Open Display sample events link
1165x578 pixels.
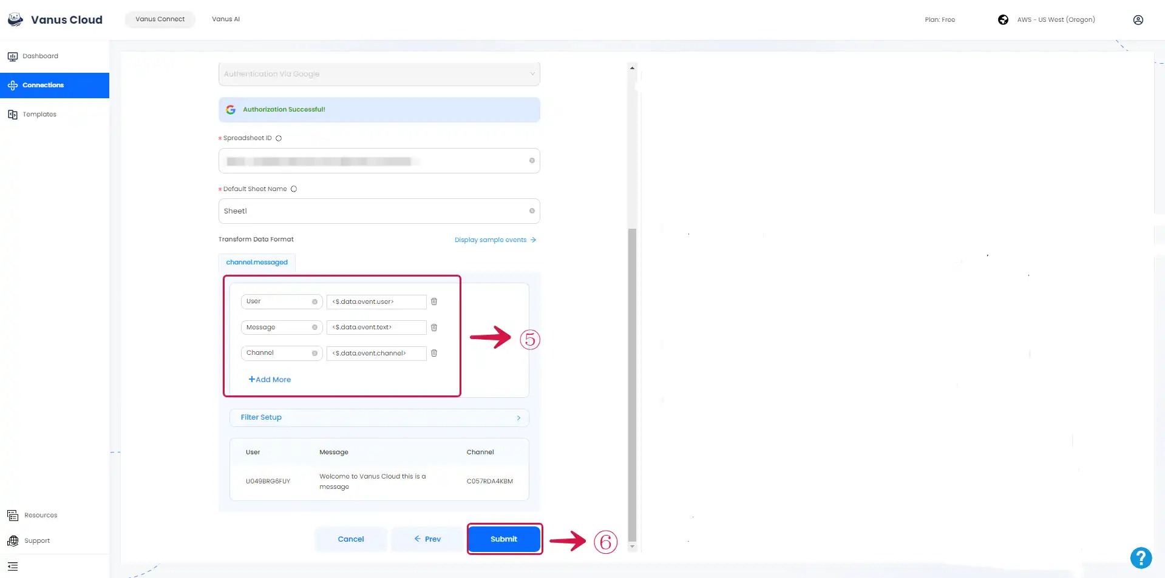(495, 240)
